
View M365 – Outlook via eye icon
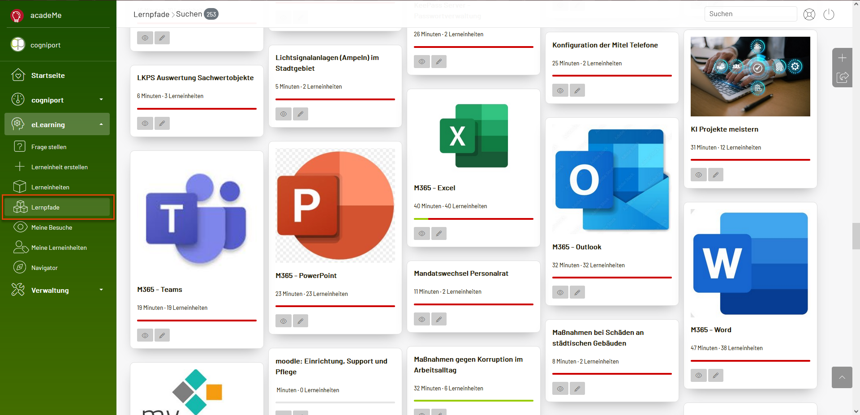[560, 292]
